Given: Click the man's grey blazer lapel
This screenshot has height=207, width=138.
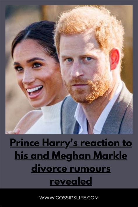Looking at the screenshot, I should pos(69,116).
